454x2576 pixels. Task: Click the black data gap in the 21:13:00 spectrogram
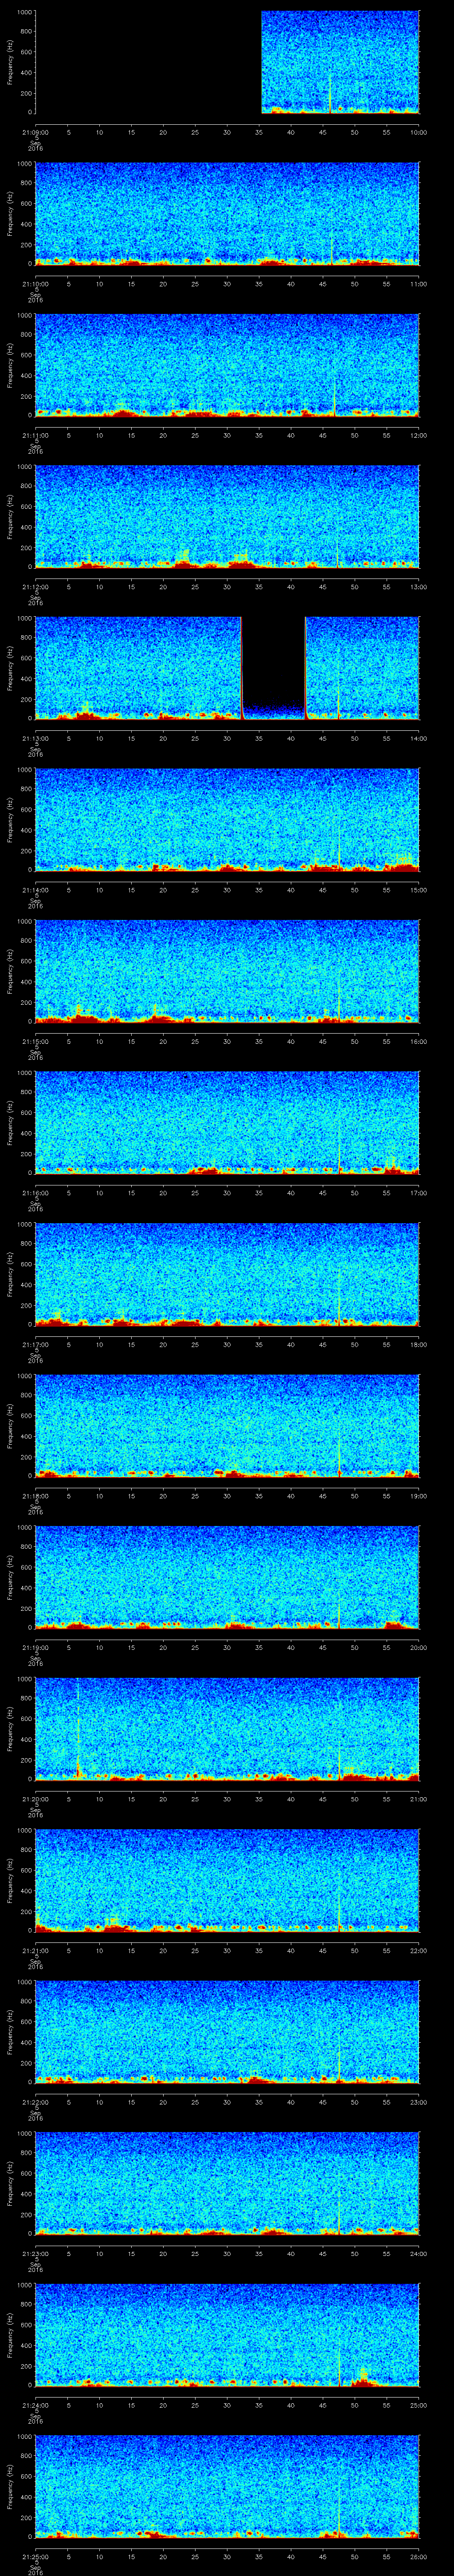tap(274, 662)
